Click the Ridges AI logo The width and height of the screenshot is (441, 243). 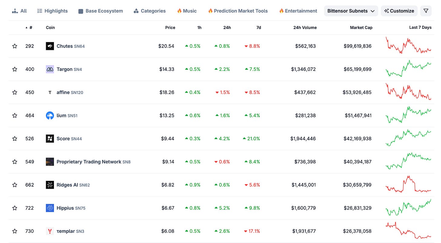click(50, 185)
